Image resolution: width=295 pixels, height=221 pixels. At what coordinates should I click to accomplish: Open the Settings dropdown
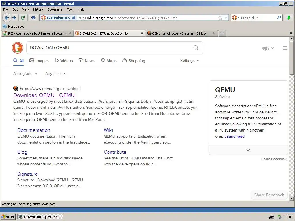[x=190, y=60]
